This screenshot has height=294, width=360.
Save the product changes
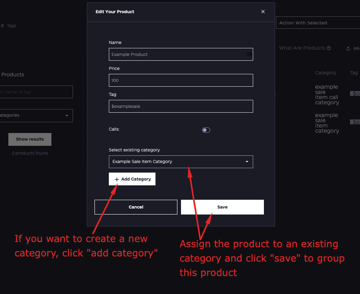[222, 207]
